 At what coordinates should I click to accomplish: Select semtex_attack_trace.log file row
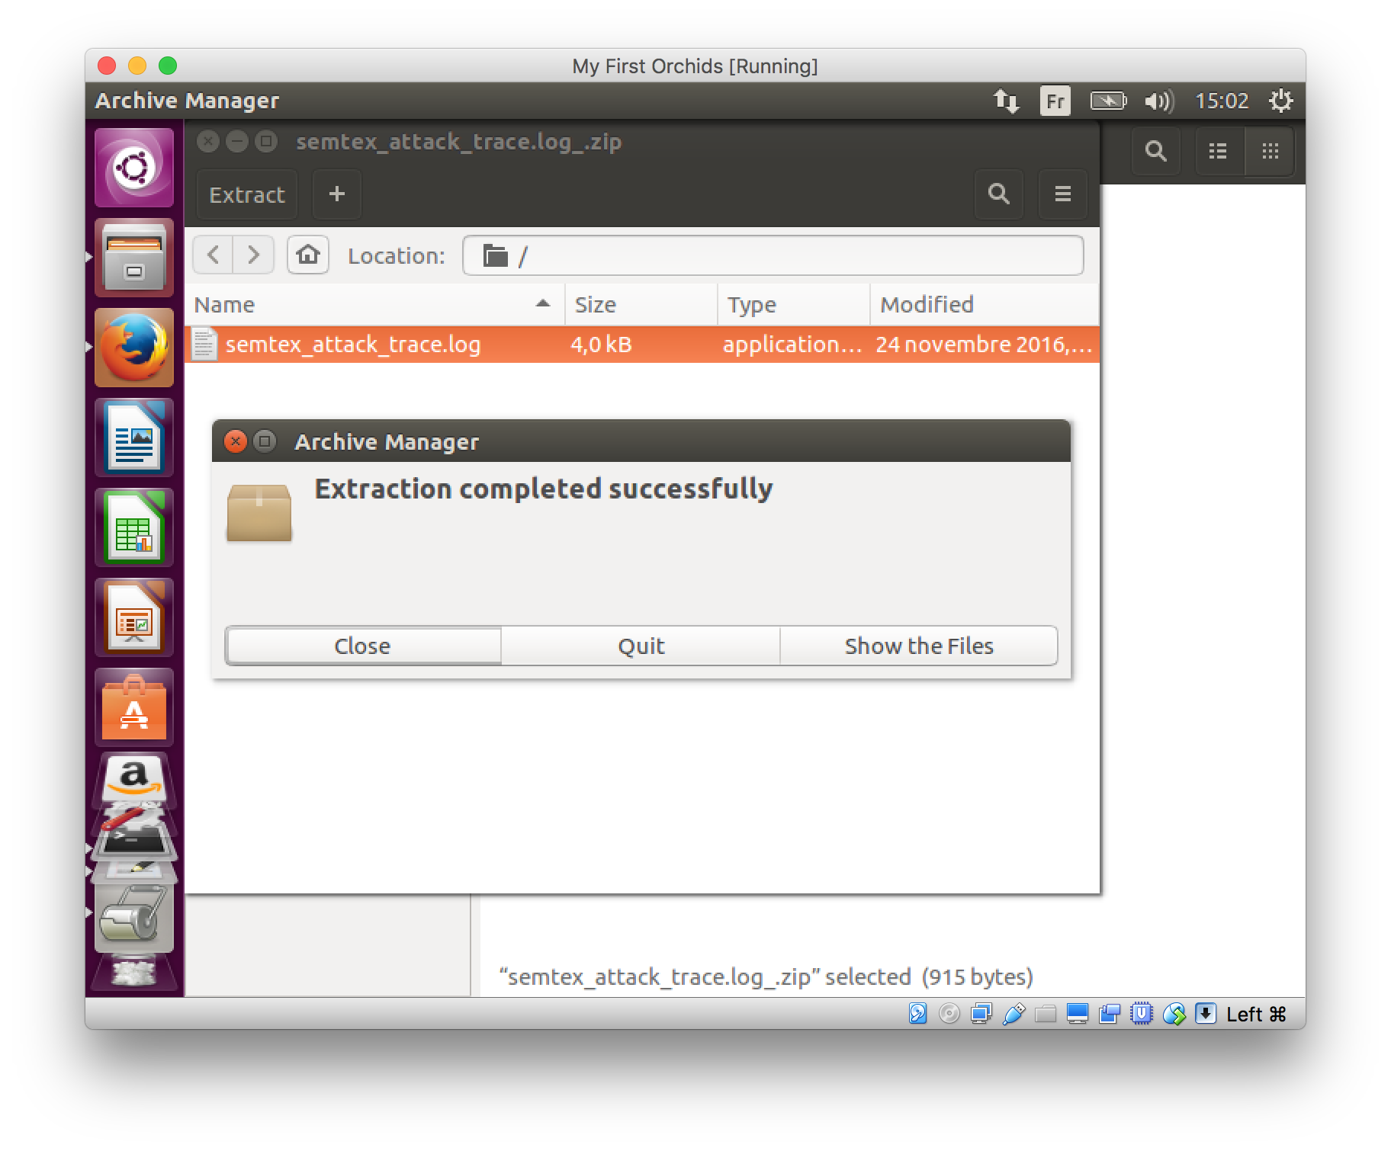tap(352, 345)
